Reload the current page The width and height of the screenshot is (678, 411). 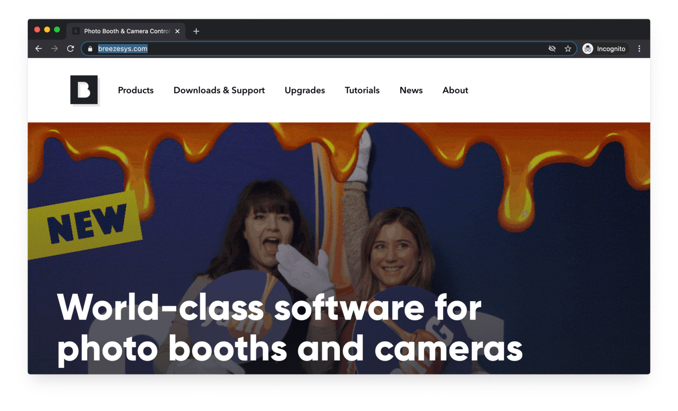71,49
